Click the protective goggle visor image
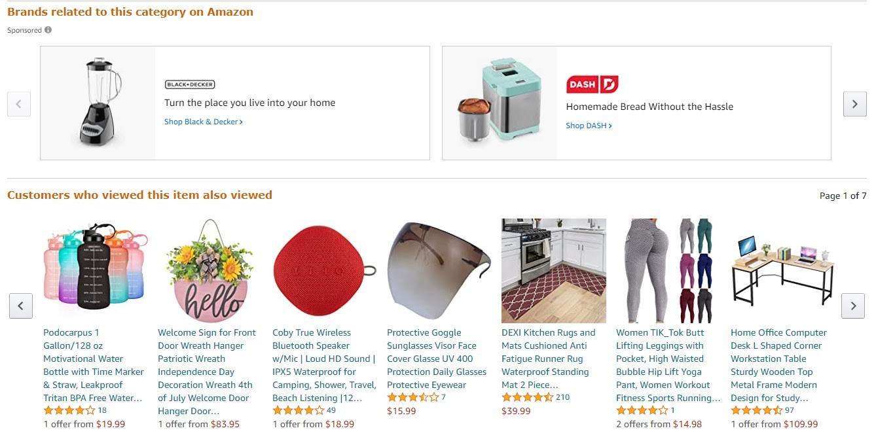876x441 pixels. point(439,270)
